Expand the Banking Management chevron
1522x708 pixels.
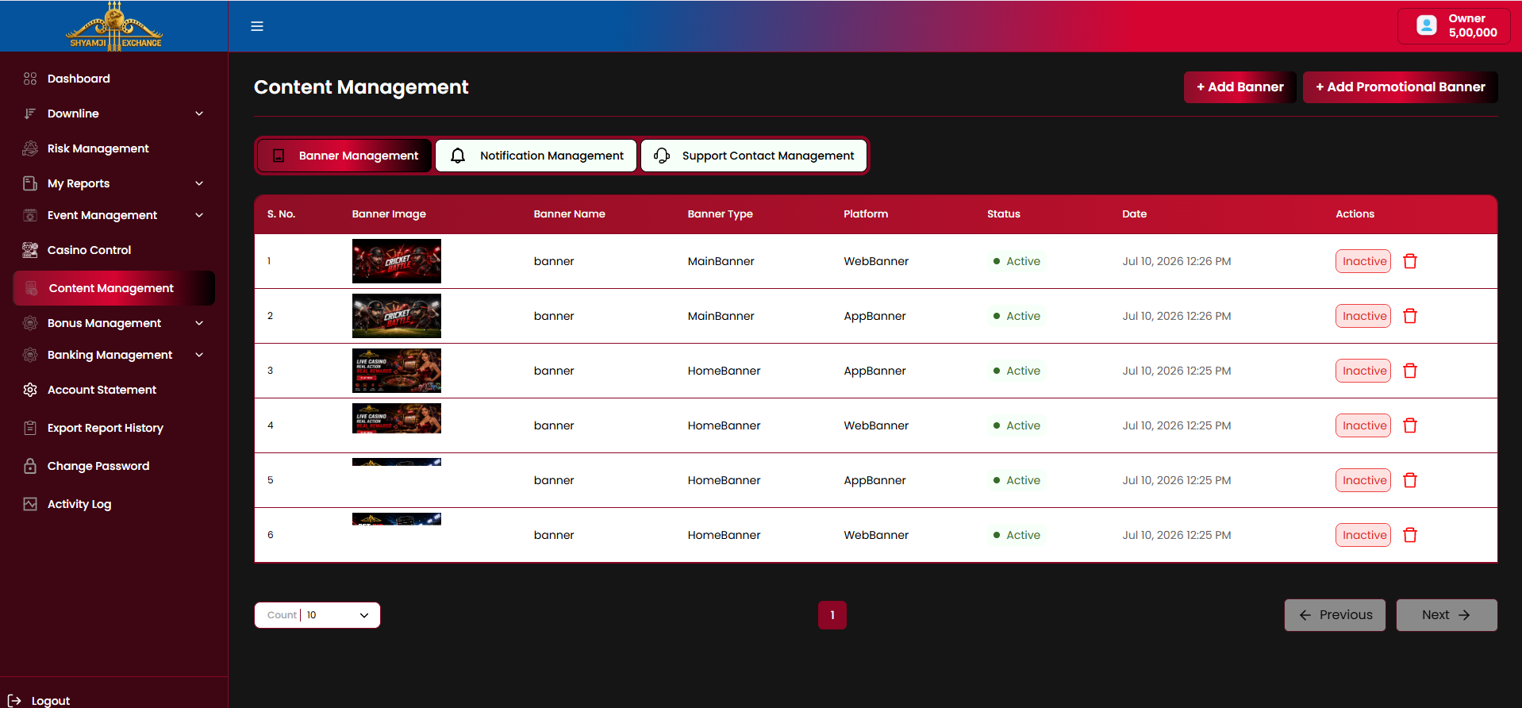pyautogui.click(x=199, y=355)
